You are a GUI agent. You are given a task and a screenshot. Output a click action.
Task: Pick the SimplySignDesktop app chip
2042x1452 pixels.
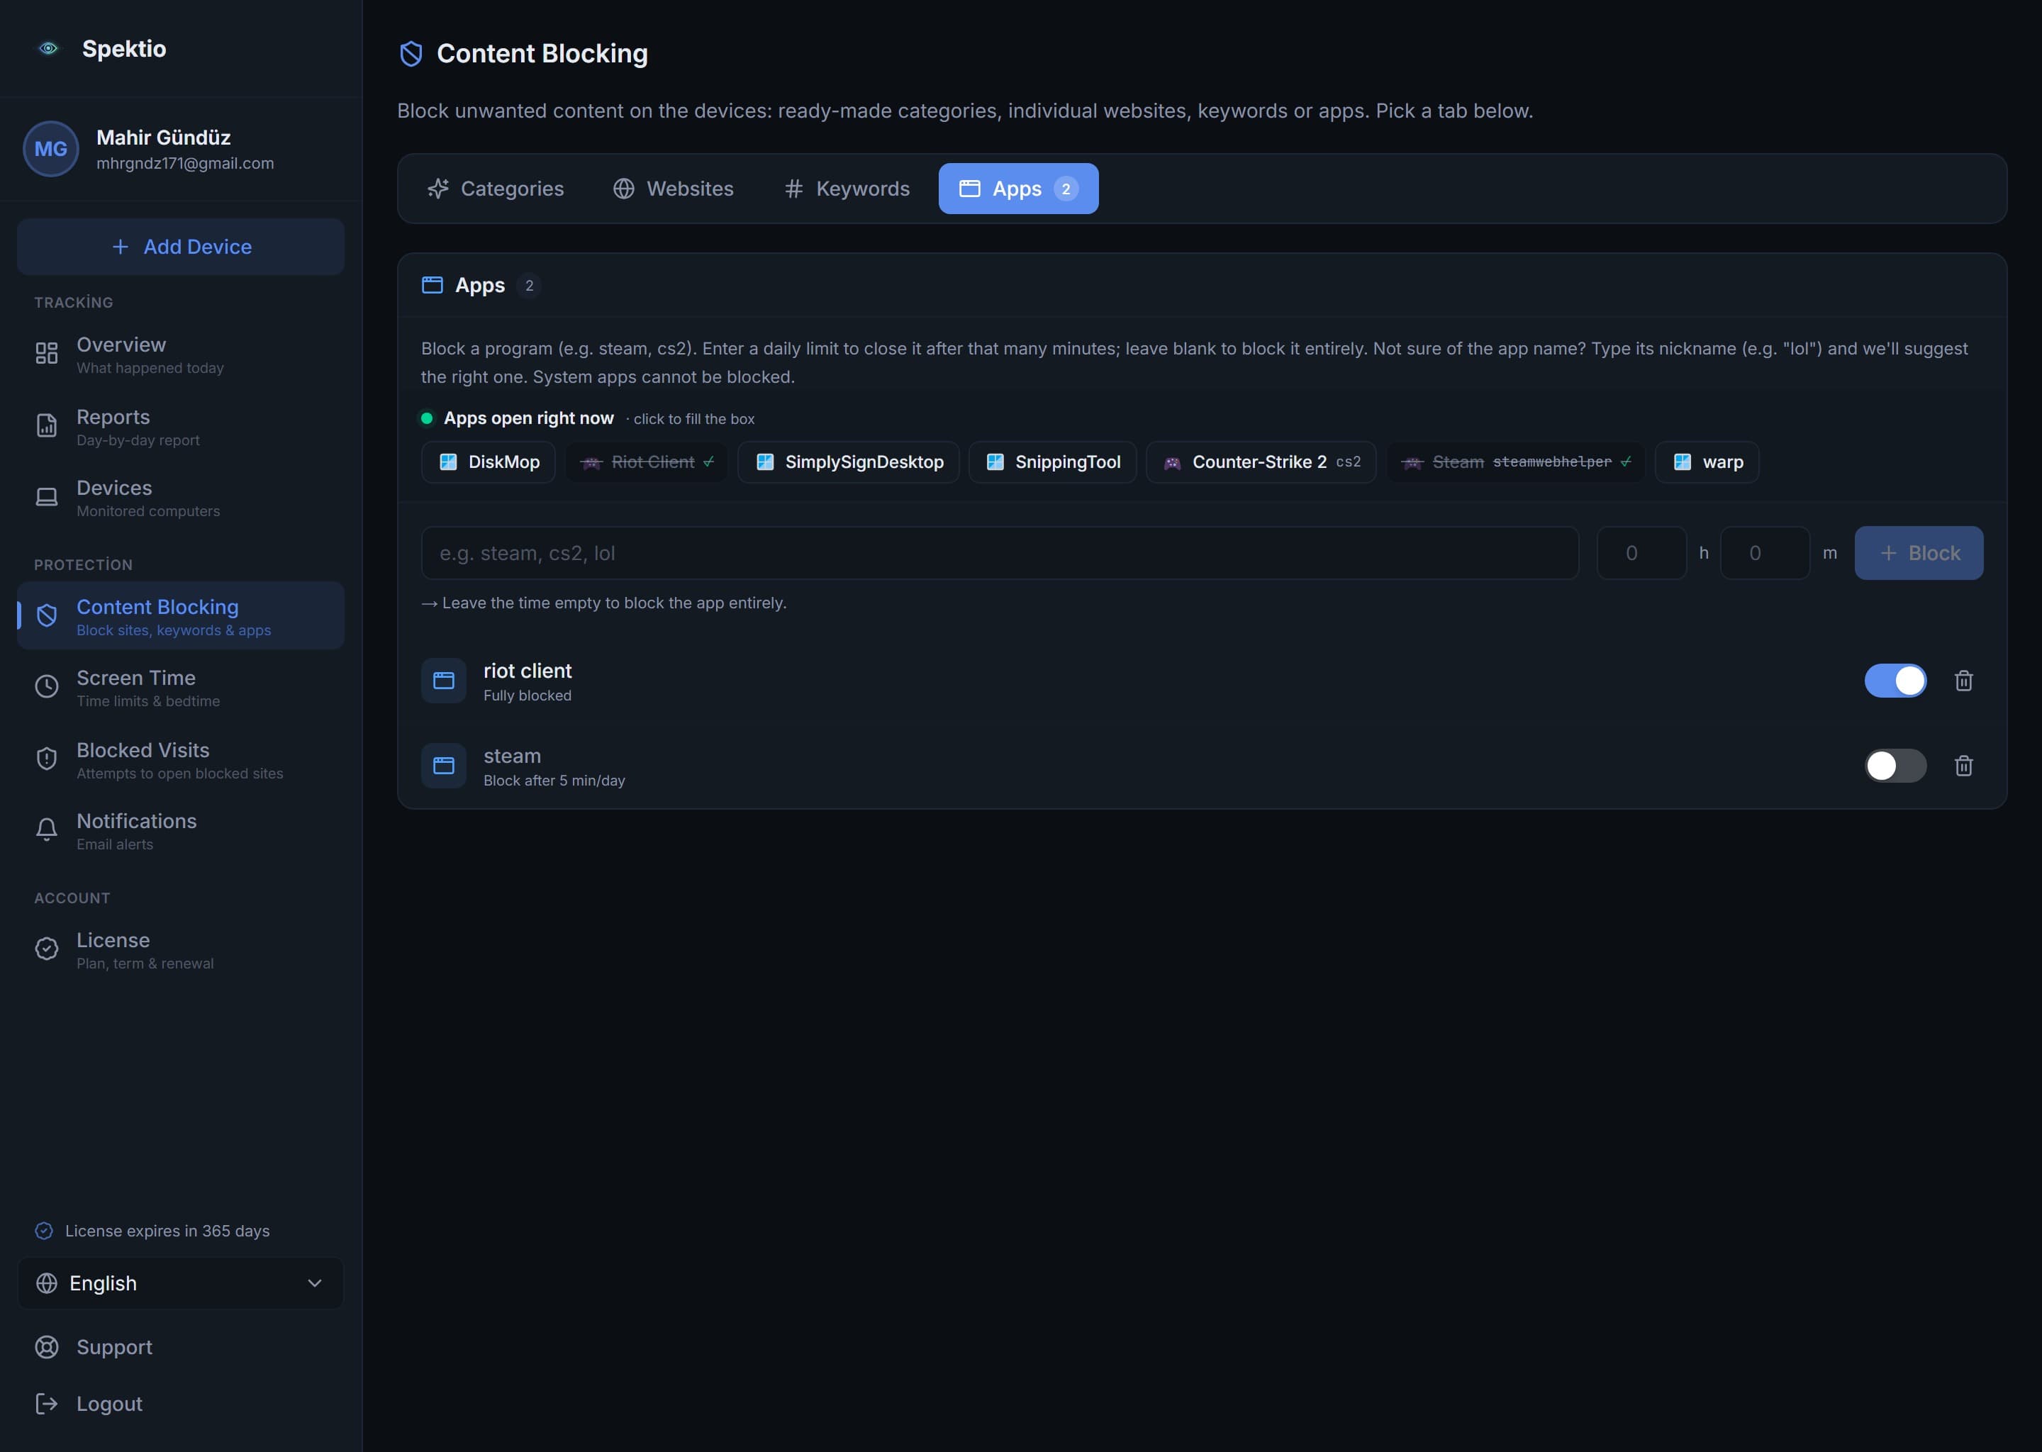point(849,462)
